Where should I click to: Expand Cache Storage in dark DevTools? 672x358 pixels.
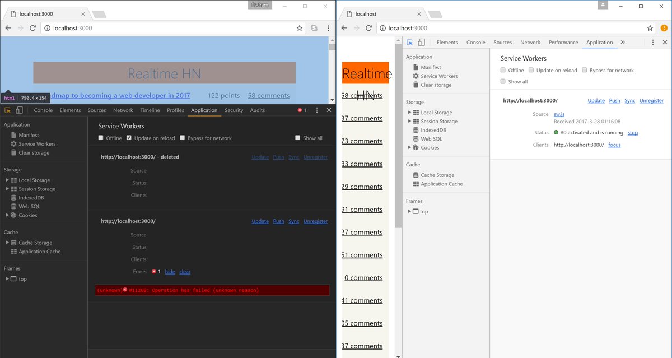pos(7,243)
